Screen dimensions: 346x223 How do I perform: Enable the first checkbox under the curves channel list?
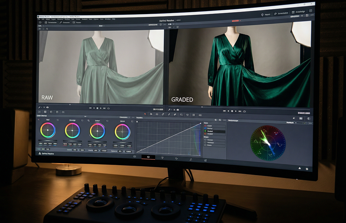tap(205, 140)
